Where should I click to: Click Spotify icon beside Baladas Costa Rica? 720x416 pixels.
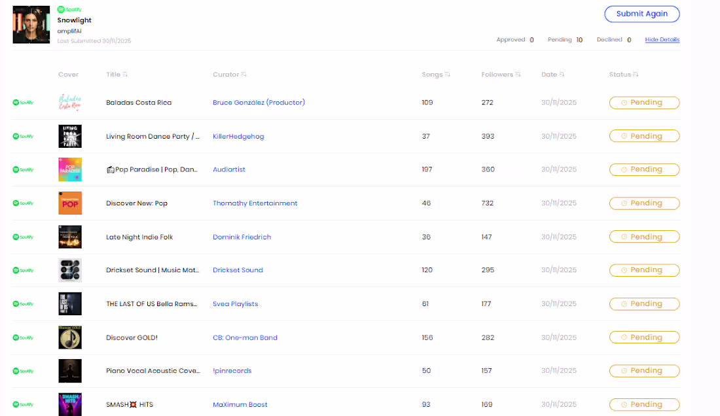pos(23,102)
